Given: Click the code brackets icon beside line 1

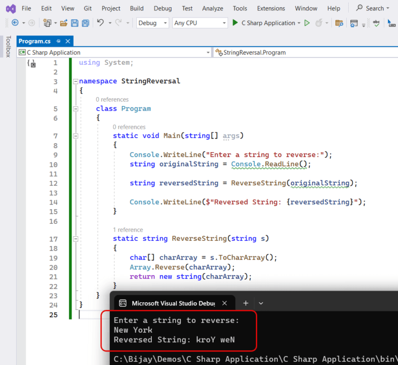Looking at the screenshot, I should (x=32, y=63).
